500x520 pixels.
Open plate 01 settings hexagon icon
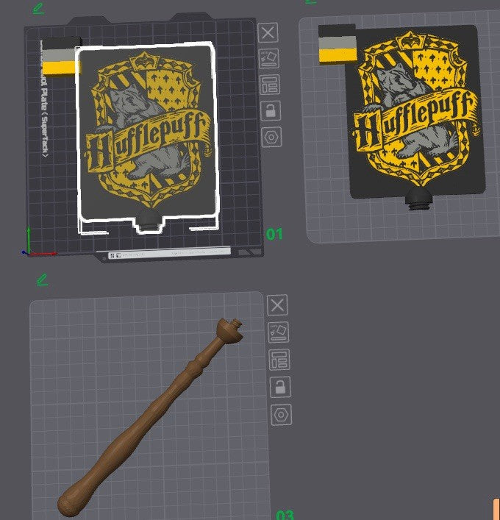click(x=271, y=137)
